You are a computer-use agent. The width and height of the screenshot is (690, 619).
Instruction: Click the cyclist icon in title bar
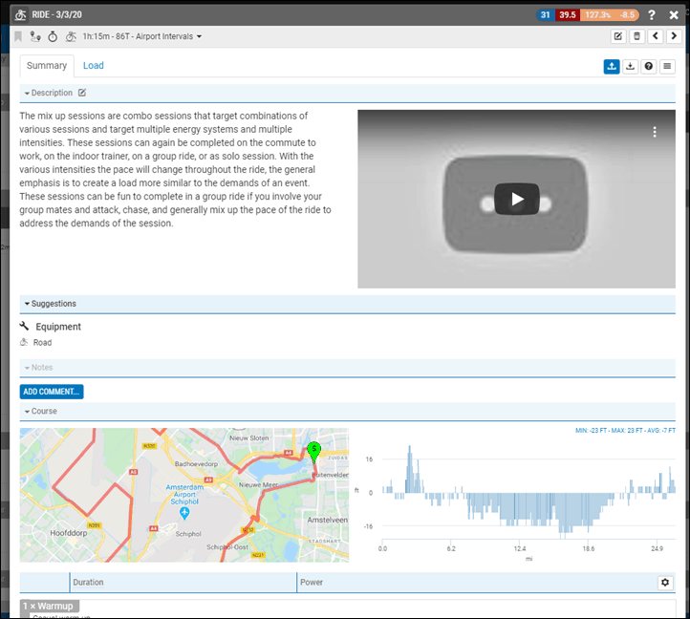click(x=20, y=15)
